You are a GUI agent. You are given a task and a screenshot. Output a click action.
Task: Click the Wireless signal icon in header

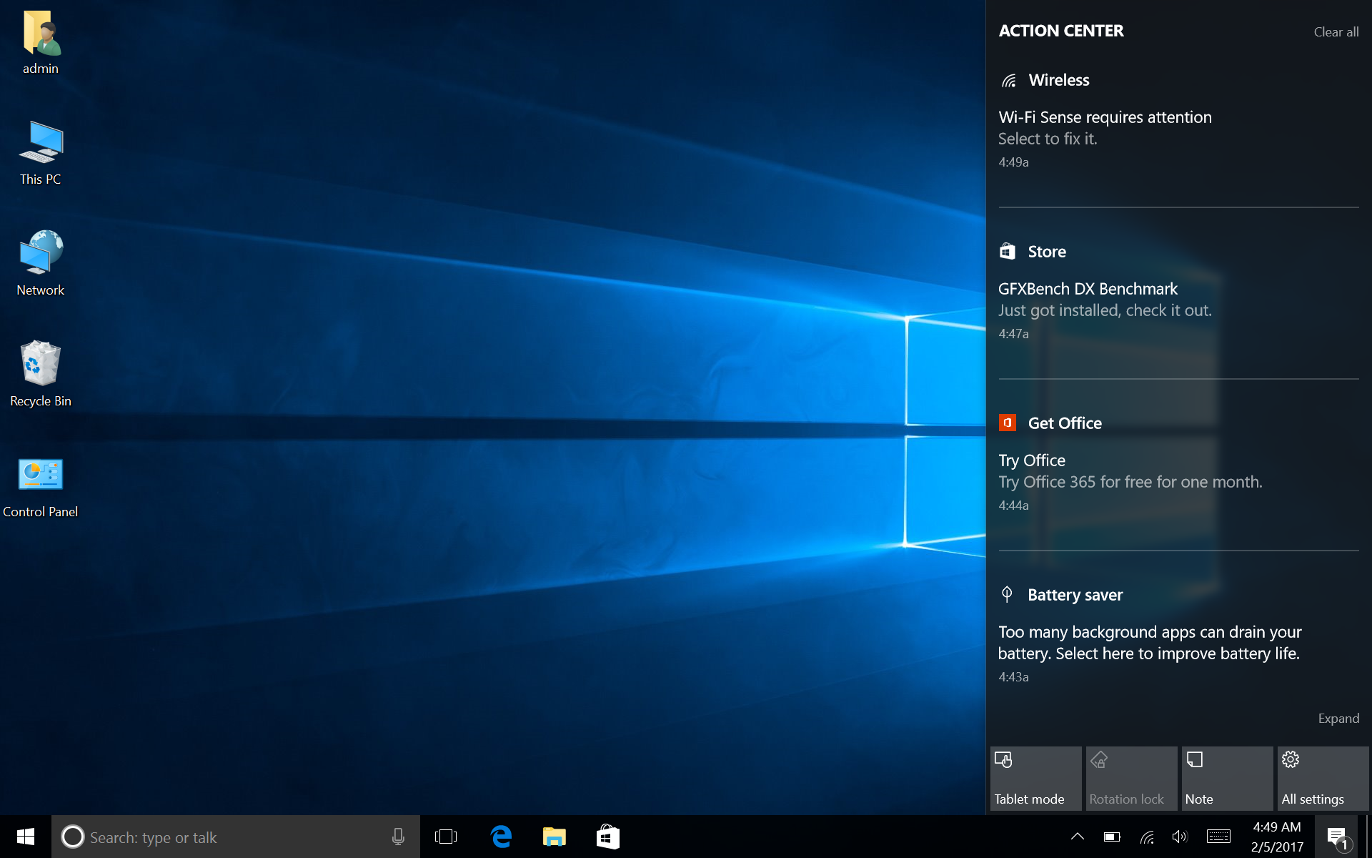[1008, 80]
